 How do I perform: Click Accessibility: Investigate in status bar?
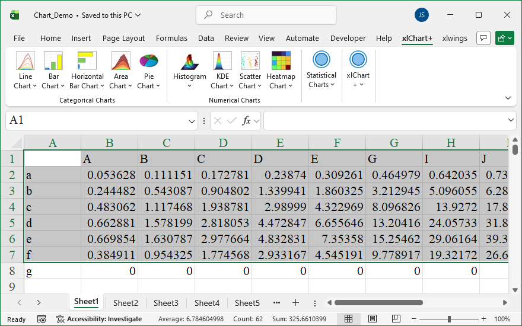tap(99, 319)
